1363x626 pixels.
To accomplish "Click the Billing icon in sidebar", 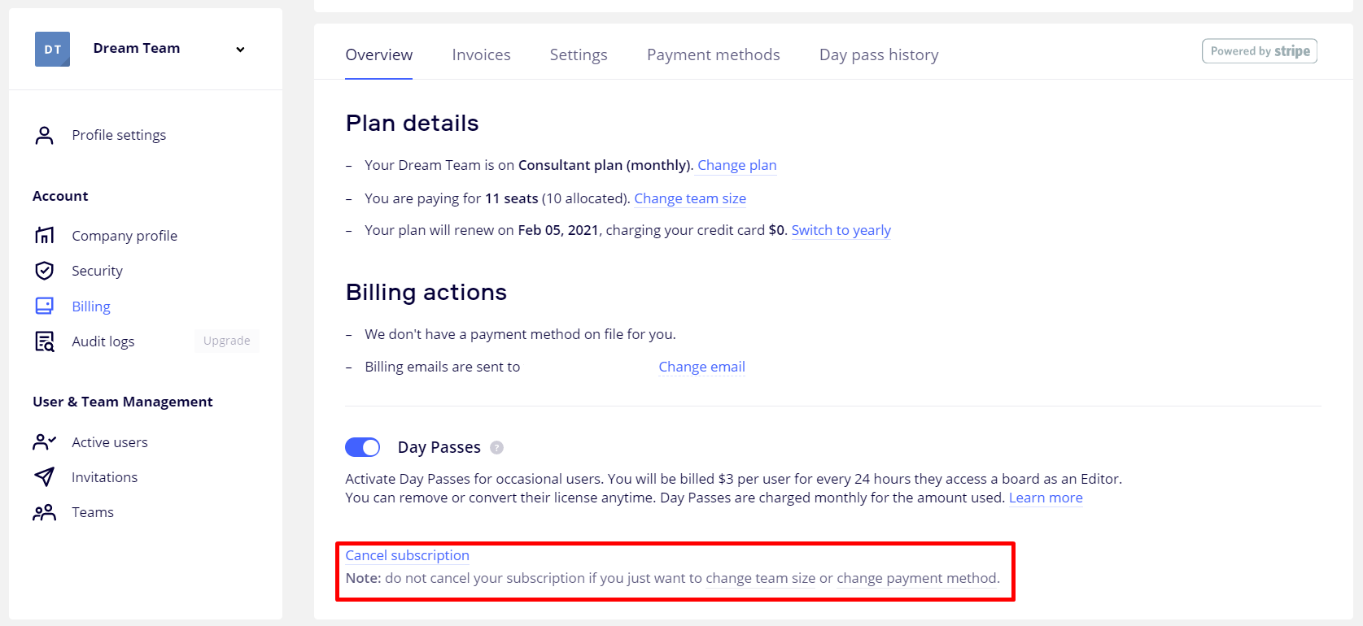I will coord(45,306).
